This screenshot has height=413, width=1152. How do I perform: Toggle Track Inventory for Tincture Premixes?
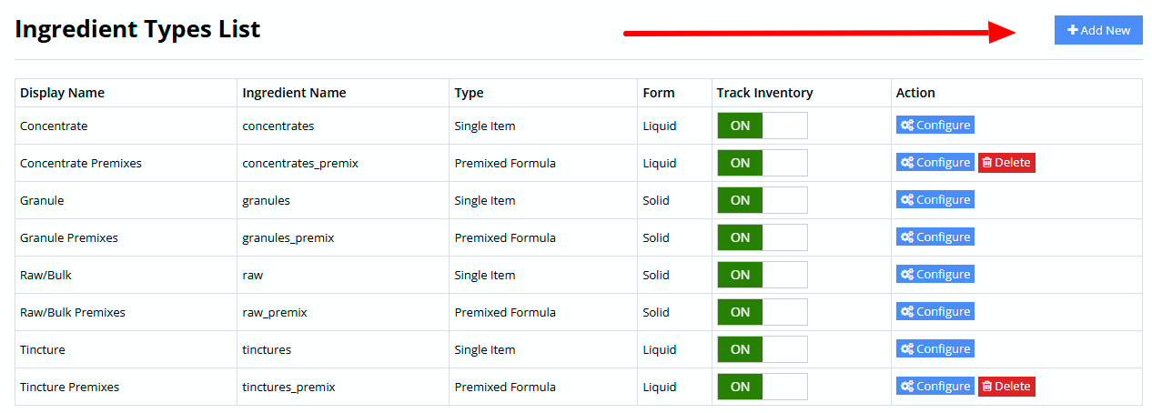(762, 387)
